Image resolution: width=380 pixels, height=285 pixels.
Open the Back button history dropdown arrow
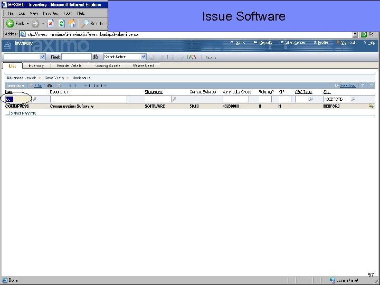click(x=27, y=24)
